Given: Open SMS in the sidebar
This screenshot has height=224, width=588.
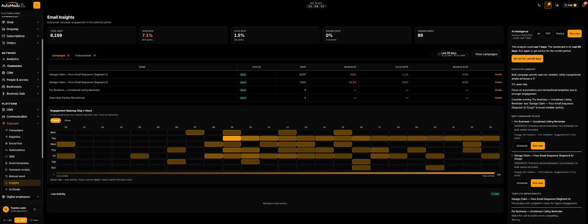Looking at the screenshot, I should coord(12,157).
